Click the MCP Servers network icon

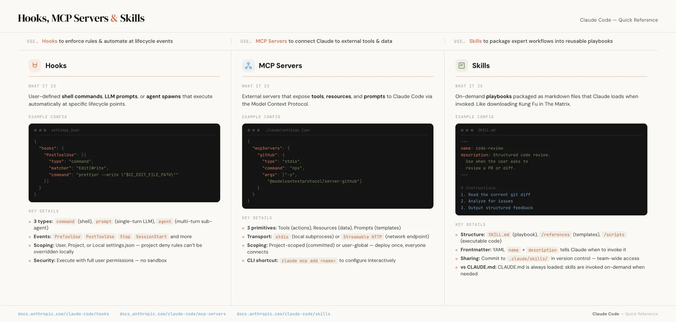tap(248, 65)
